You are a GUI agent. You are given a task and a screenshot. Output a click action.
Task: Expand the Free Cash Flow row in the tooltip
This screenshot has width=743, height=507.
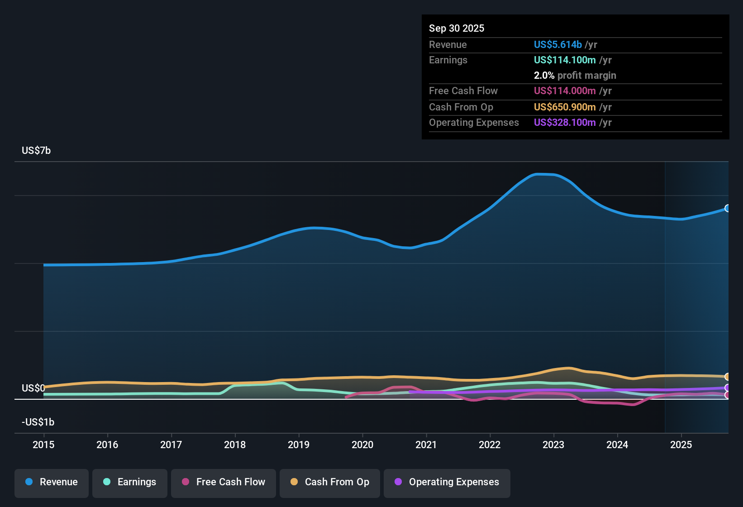click(x=463, y=91)
